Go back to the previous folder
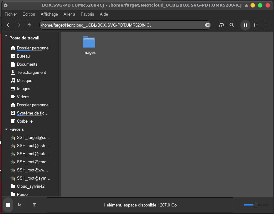This screenshot has height=214, width=274. click(8, 25)
